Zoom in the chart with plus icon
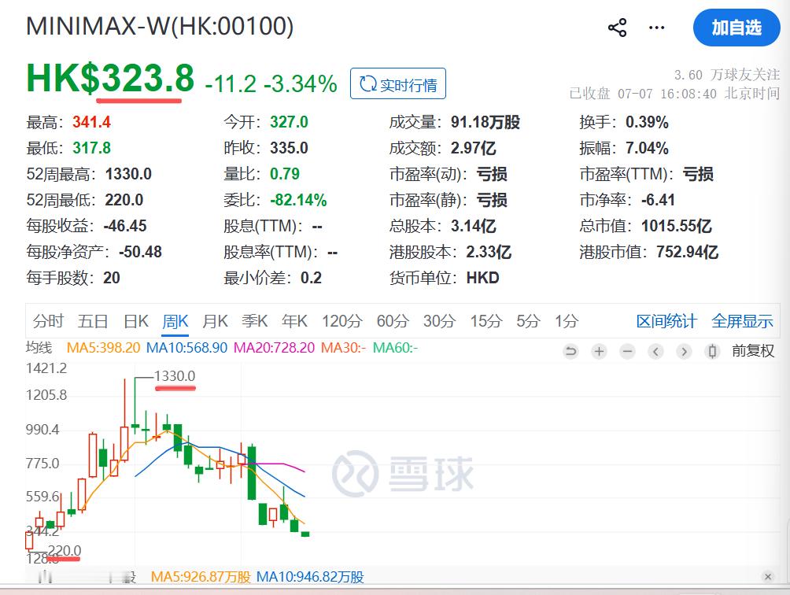 click(x=599, y=351)
